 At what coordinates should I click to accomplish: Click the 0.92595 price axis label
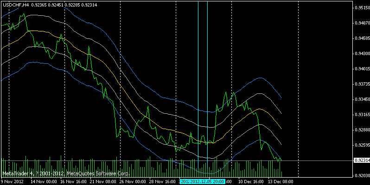362,145
